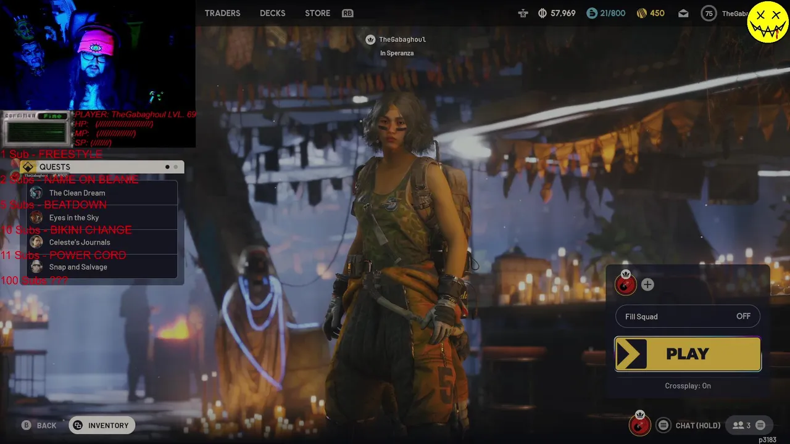Click Snap and Salvage quest giver portrait

(36, 267)
